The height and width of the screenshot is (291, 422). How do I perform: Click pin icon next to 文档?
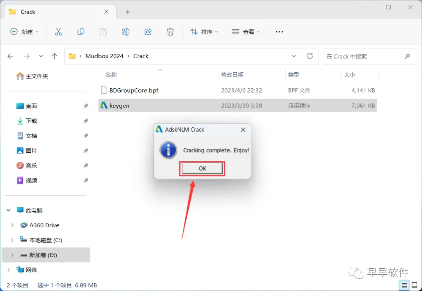point(86,136)
